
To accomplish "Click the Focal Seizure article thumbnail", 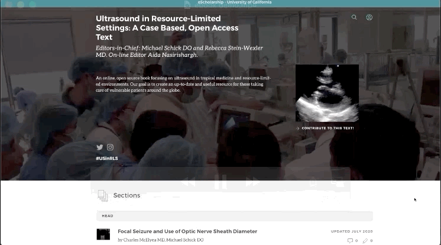I will [x=103, y=234].
